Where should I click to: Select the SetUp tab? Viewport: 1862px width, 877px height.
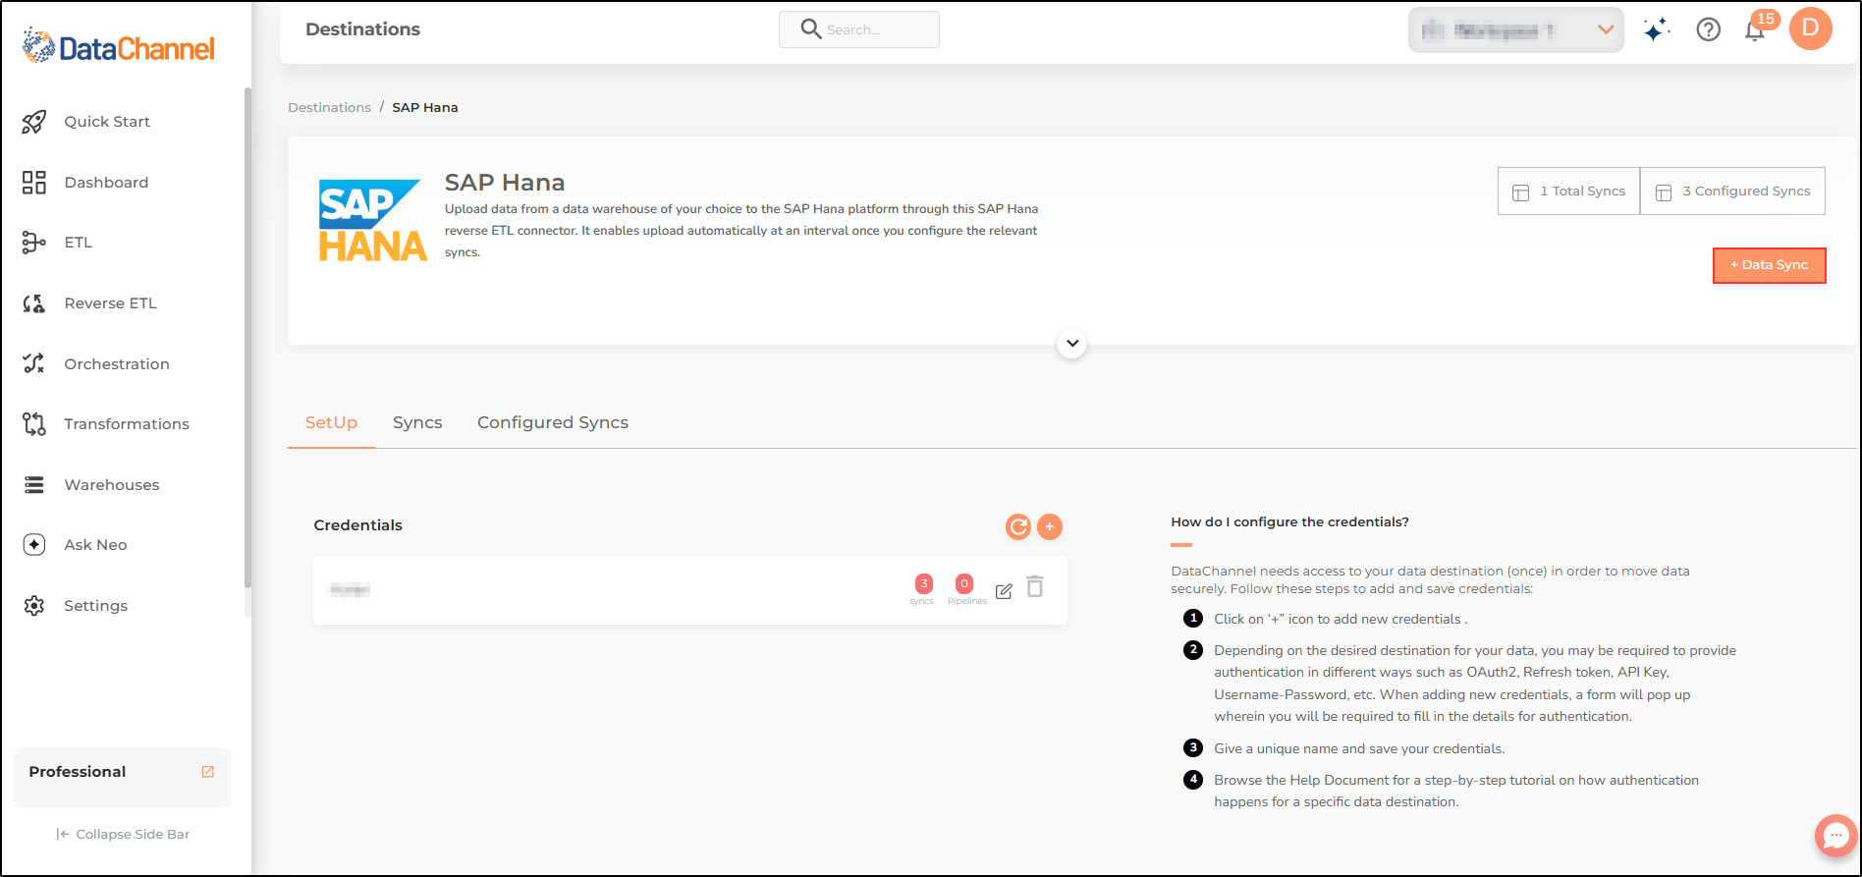[x=331, y=423]
